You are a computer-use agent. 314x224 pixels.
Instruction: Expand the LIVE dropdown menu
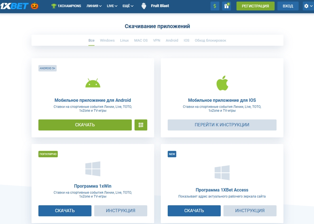tap(112, 6)
